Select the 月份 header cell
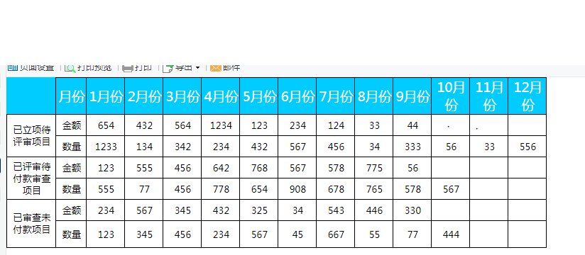585x255 pixels. (71, 96)
